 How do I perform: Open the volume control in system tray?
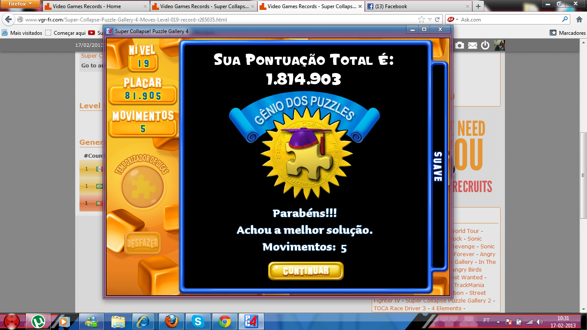(539, 321)
